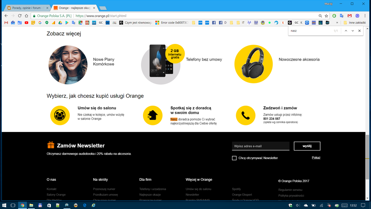371x209 pixels.
Task: Close the find-in-page search bar
Action: pyautogui.click(x=359, y=31)
